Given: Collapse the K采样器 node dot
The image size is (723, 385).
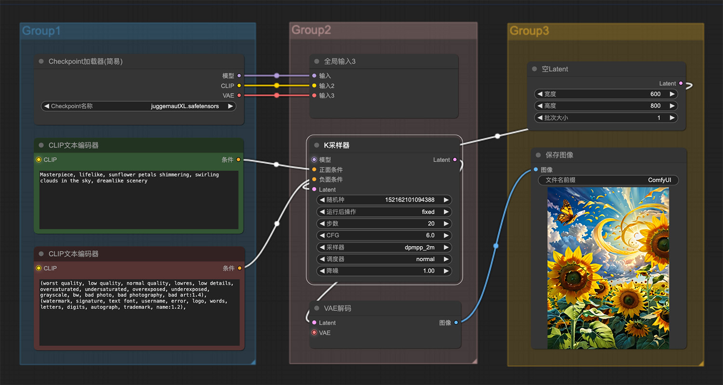Looking at the screenshot, I should tap(317, 145).
